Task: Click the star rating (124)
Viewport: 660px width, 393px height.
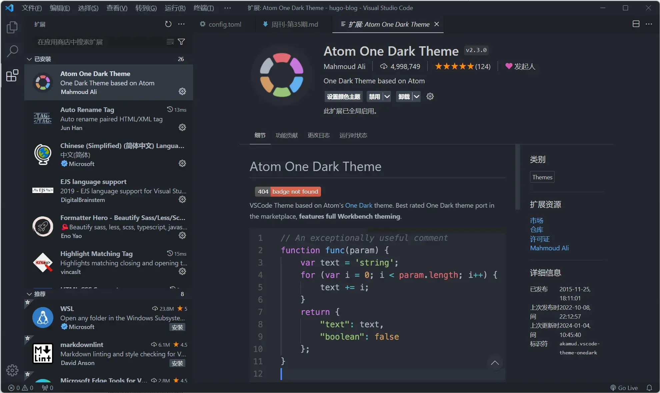Action: 463,66
